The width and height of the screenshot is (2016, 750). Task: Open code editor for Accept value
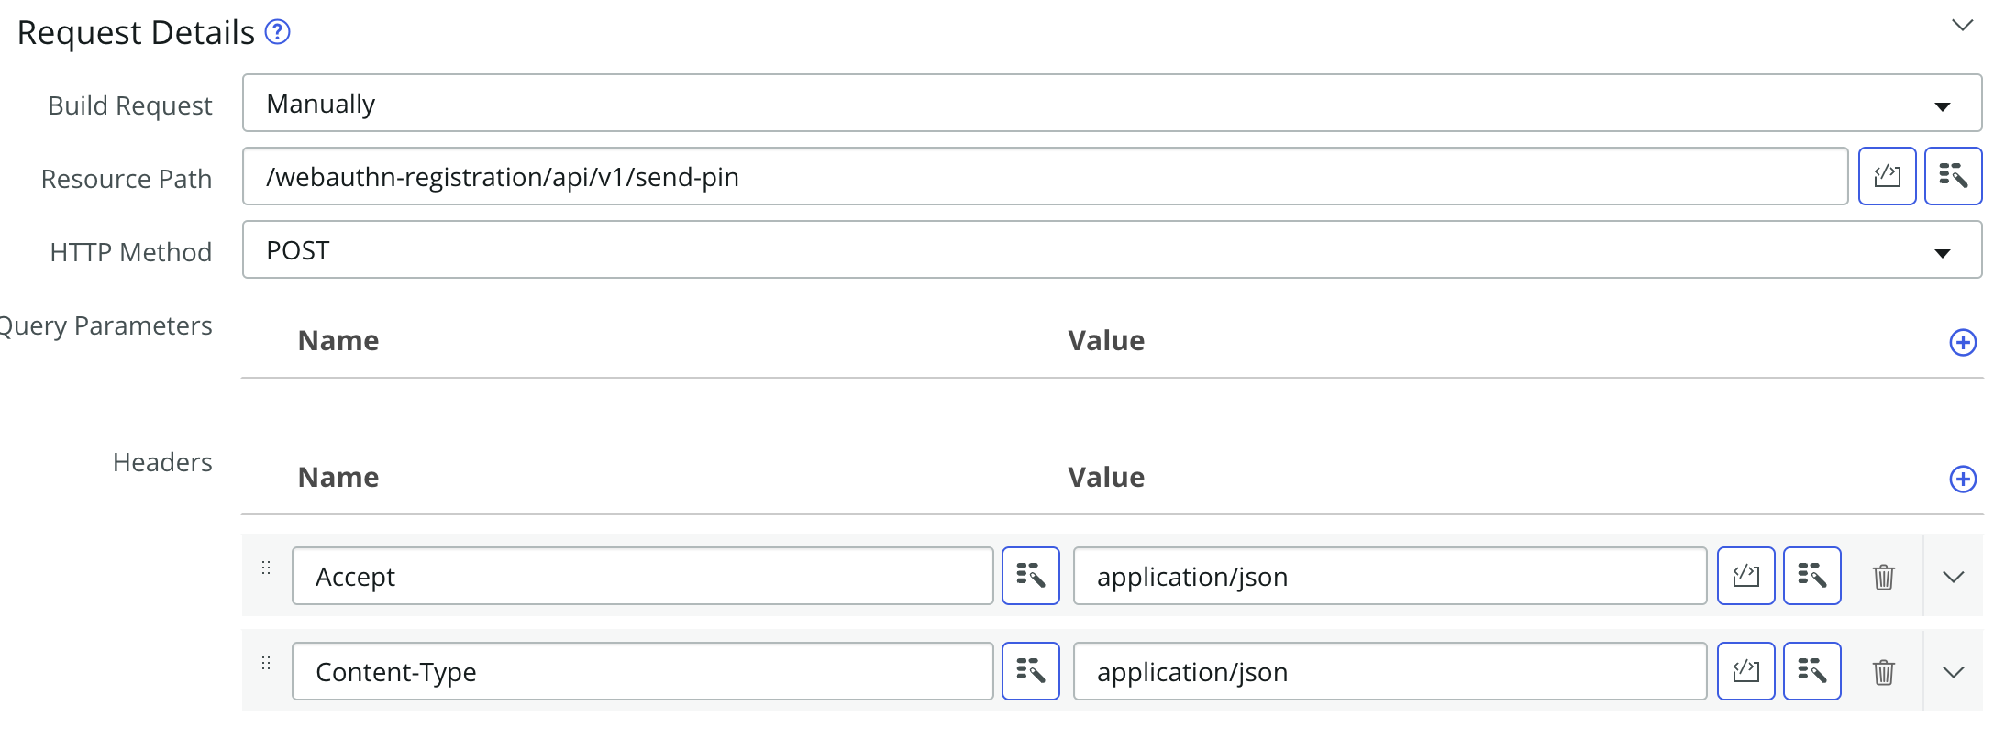1745,577
